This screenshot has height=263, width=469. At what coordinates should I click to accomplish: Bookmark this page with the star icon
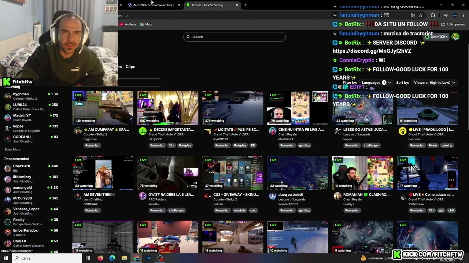pos(421,15)
